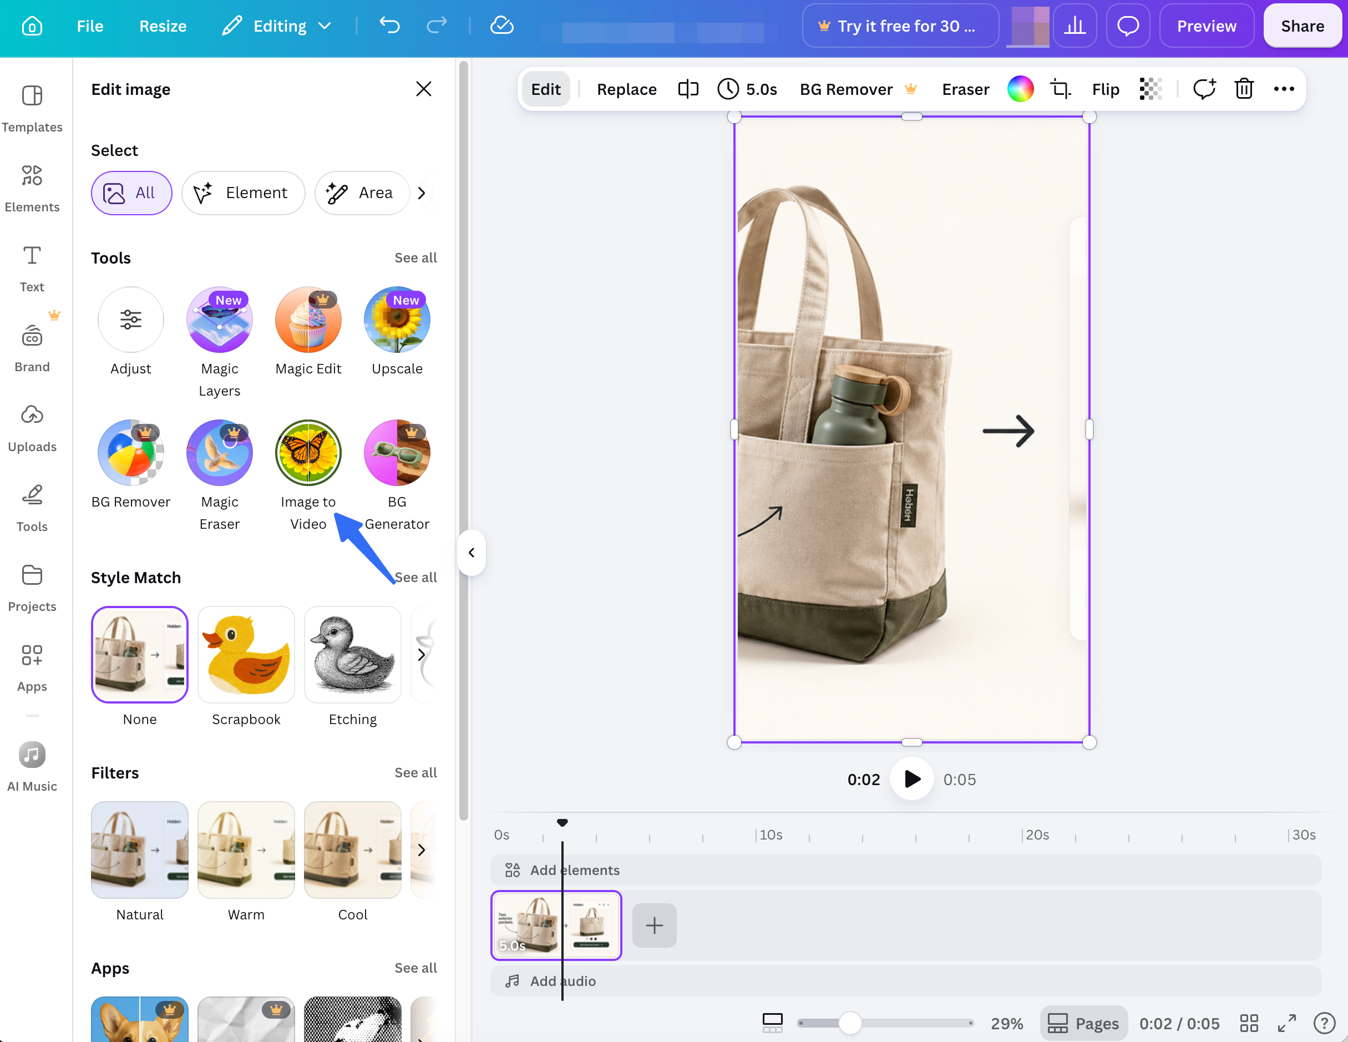Image resolution: width=1348 pixels, height=1042 pixels.
Task: Click the Share button
Action: click(1303, 26)
